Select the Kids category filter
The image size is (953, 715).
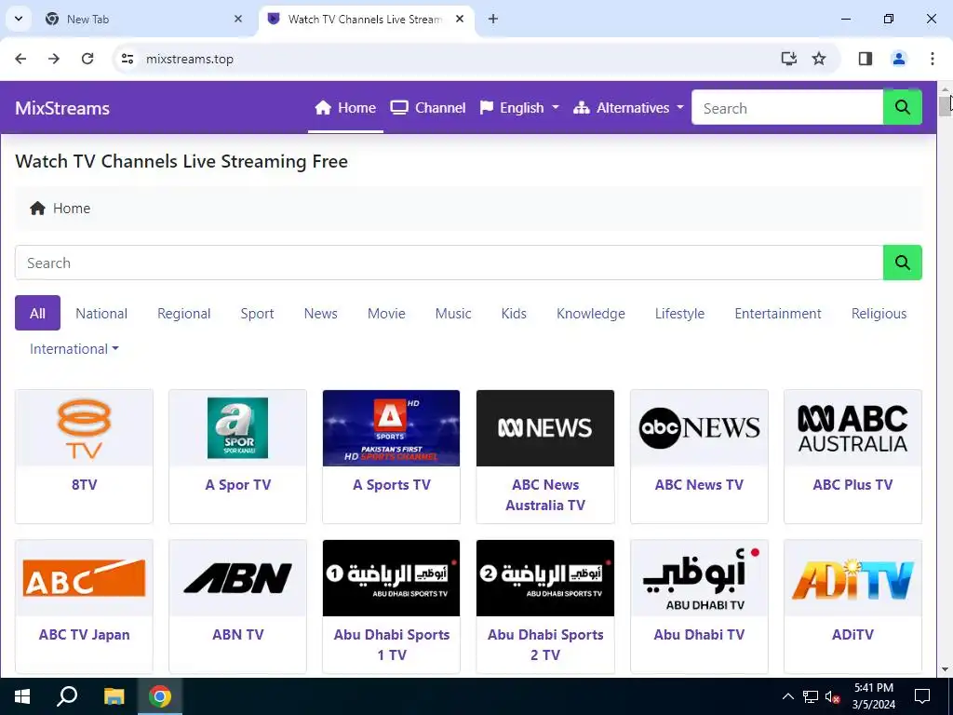point(514,313)
